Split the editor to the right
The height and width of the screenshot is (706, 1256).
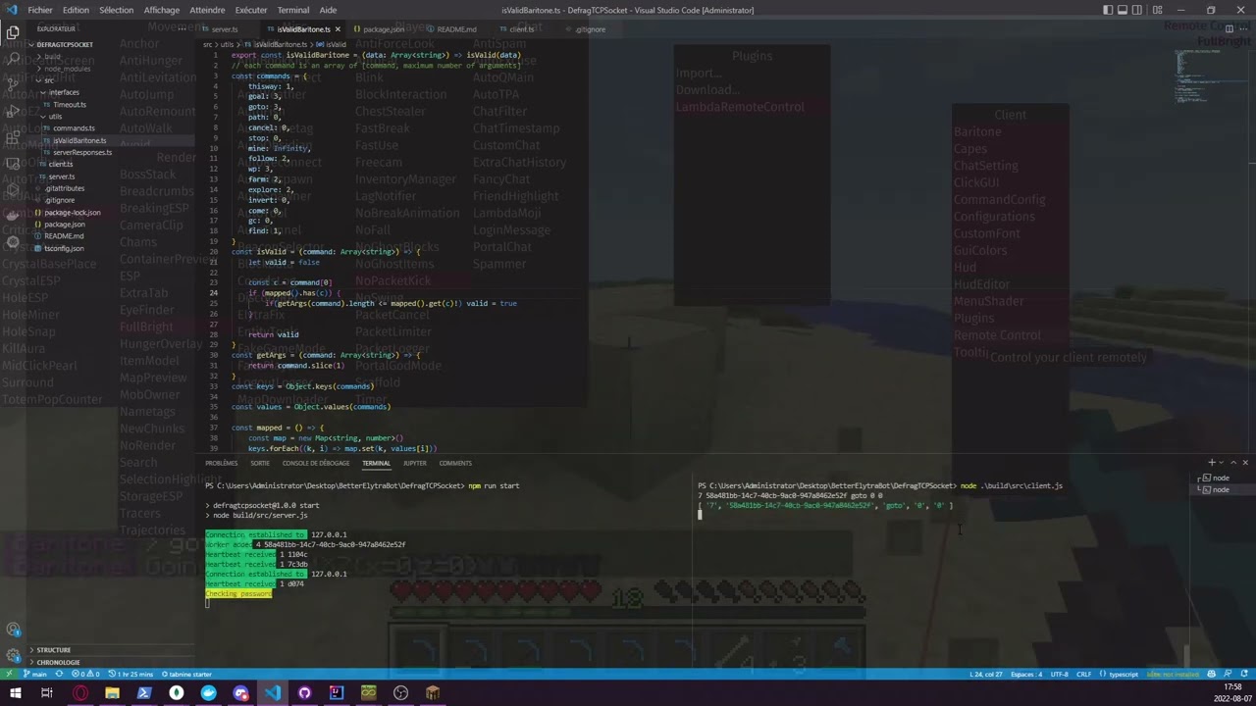click(1229, 28)
